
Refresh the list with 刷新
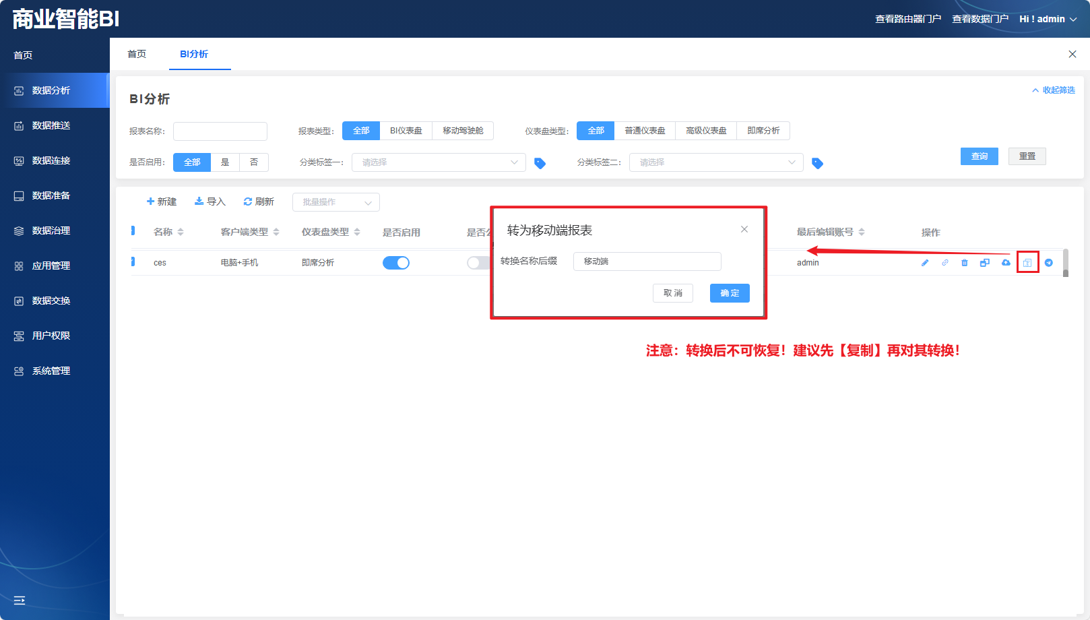pyautogui.click(x=259, y=201)
